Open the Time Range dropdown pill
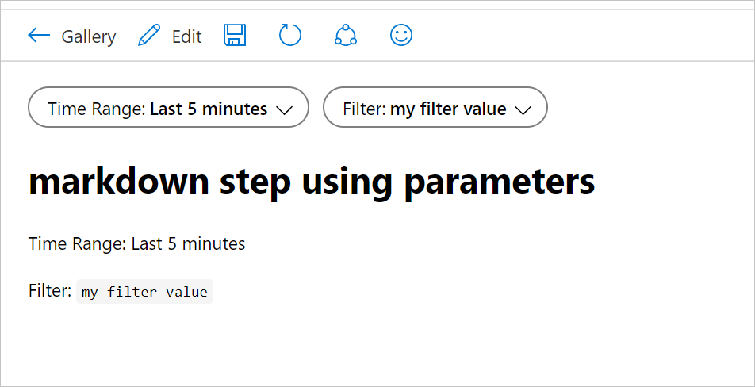 pyautogui.click(x=168, y=107)
